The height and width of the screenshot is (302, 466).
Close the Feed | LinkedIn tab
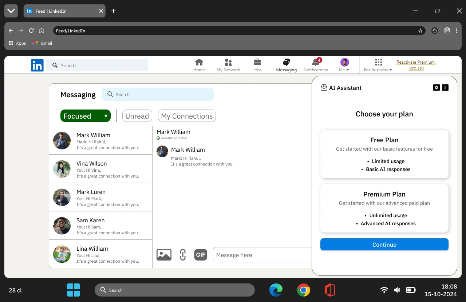coord(101,11)
